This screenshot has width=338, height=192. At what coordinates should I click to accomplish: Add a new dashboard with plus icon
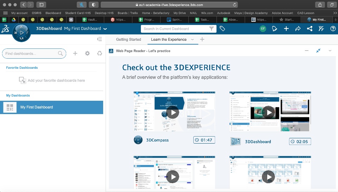coord(75,53)
